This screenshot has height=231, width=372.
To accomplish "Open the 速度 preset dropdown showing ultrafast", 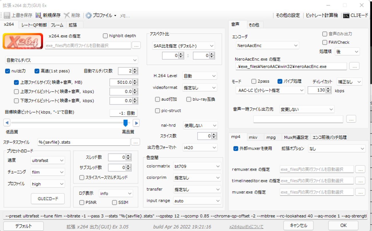I will point(48,160).
